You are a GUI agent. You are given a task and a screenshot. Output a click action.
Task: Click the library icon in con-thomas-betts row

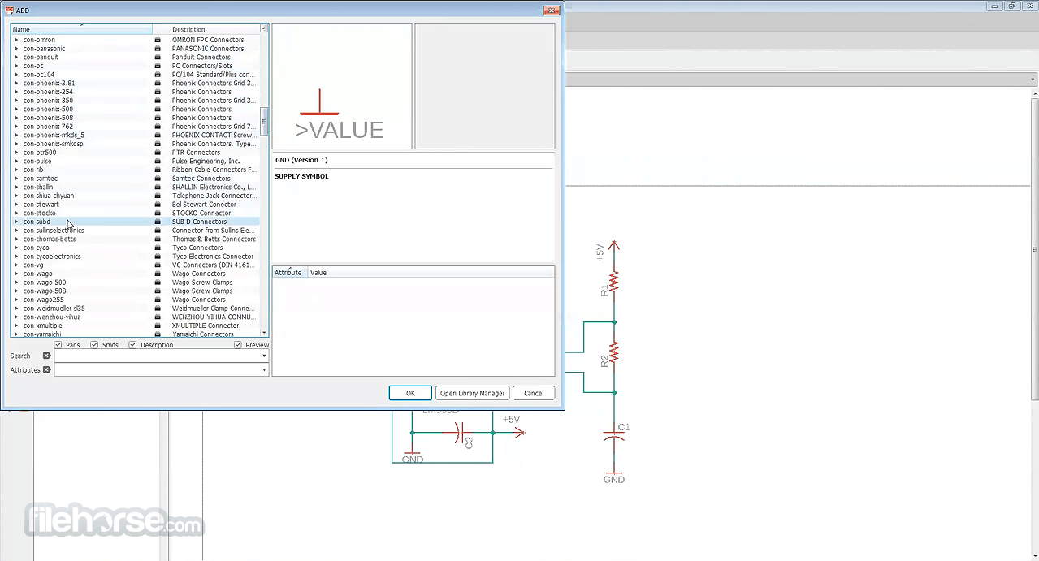tap(158, 240)
